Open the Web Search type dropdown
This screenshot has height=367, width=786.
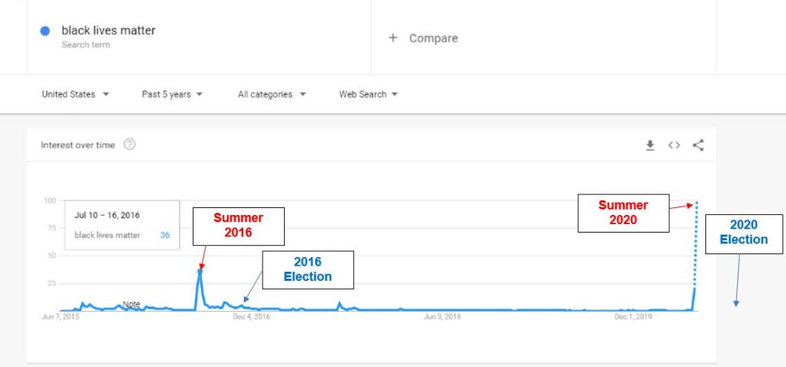(368, 94)
